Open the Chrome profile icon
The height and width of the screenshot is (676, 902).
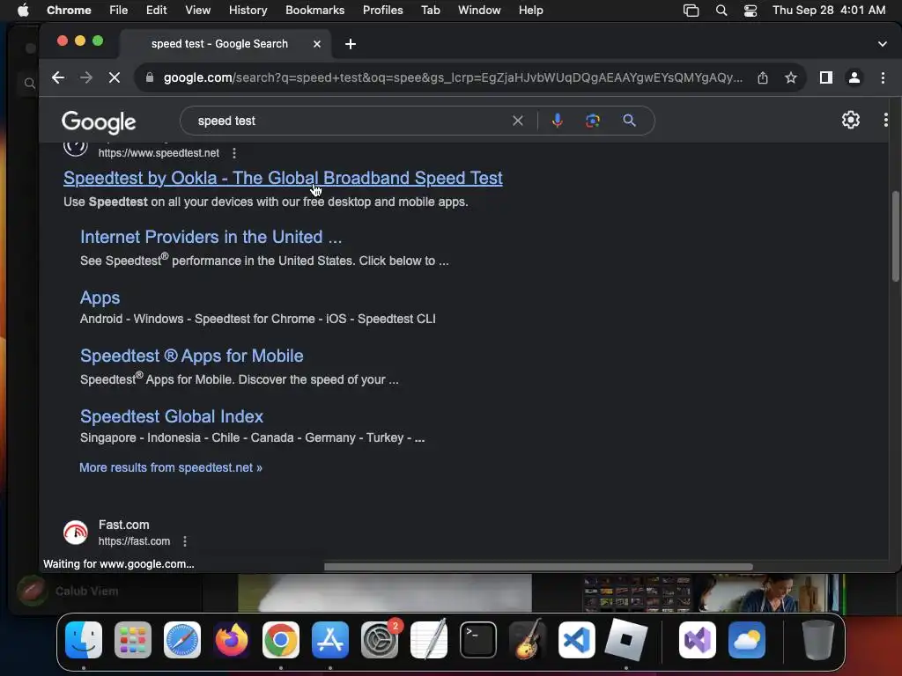[854, 77]
